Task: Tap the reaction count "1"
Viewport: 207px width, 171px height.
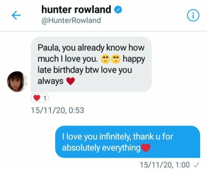Action: coord(45,98)
